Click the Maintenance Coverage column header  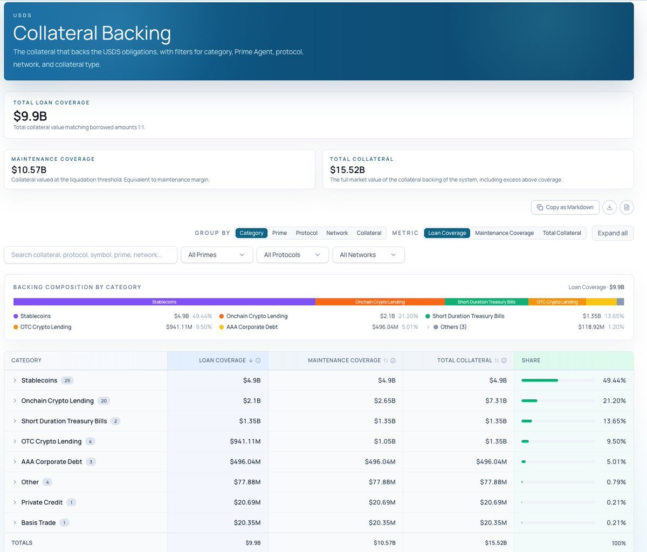coord(335,360)
